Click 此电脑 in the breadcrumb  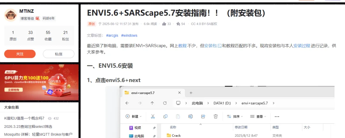tap(197, 103)
